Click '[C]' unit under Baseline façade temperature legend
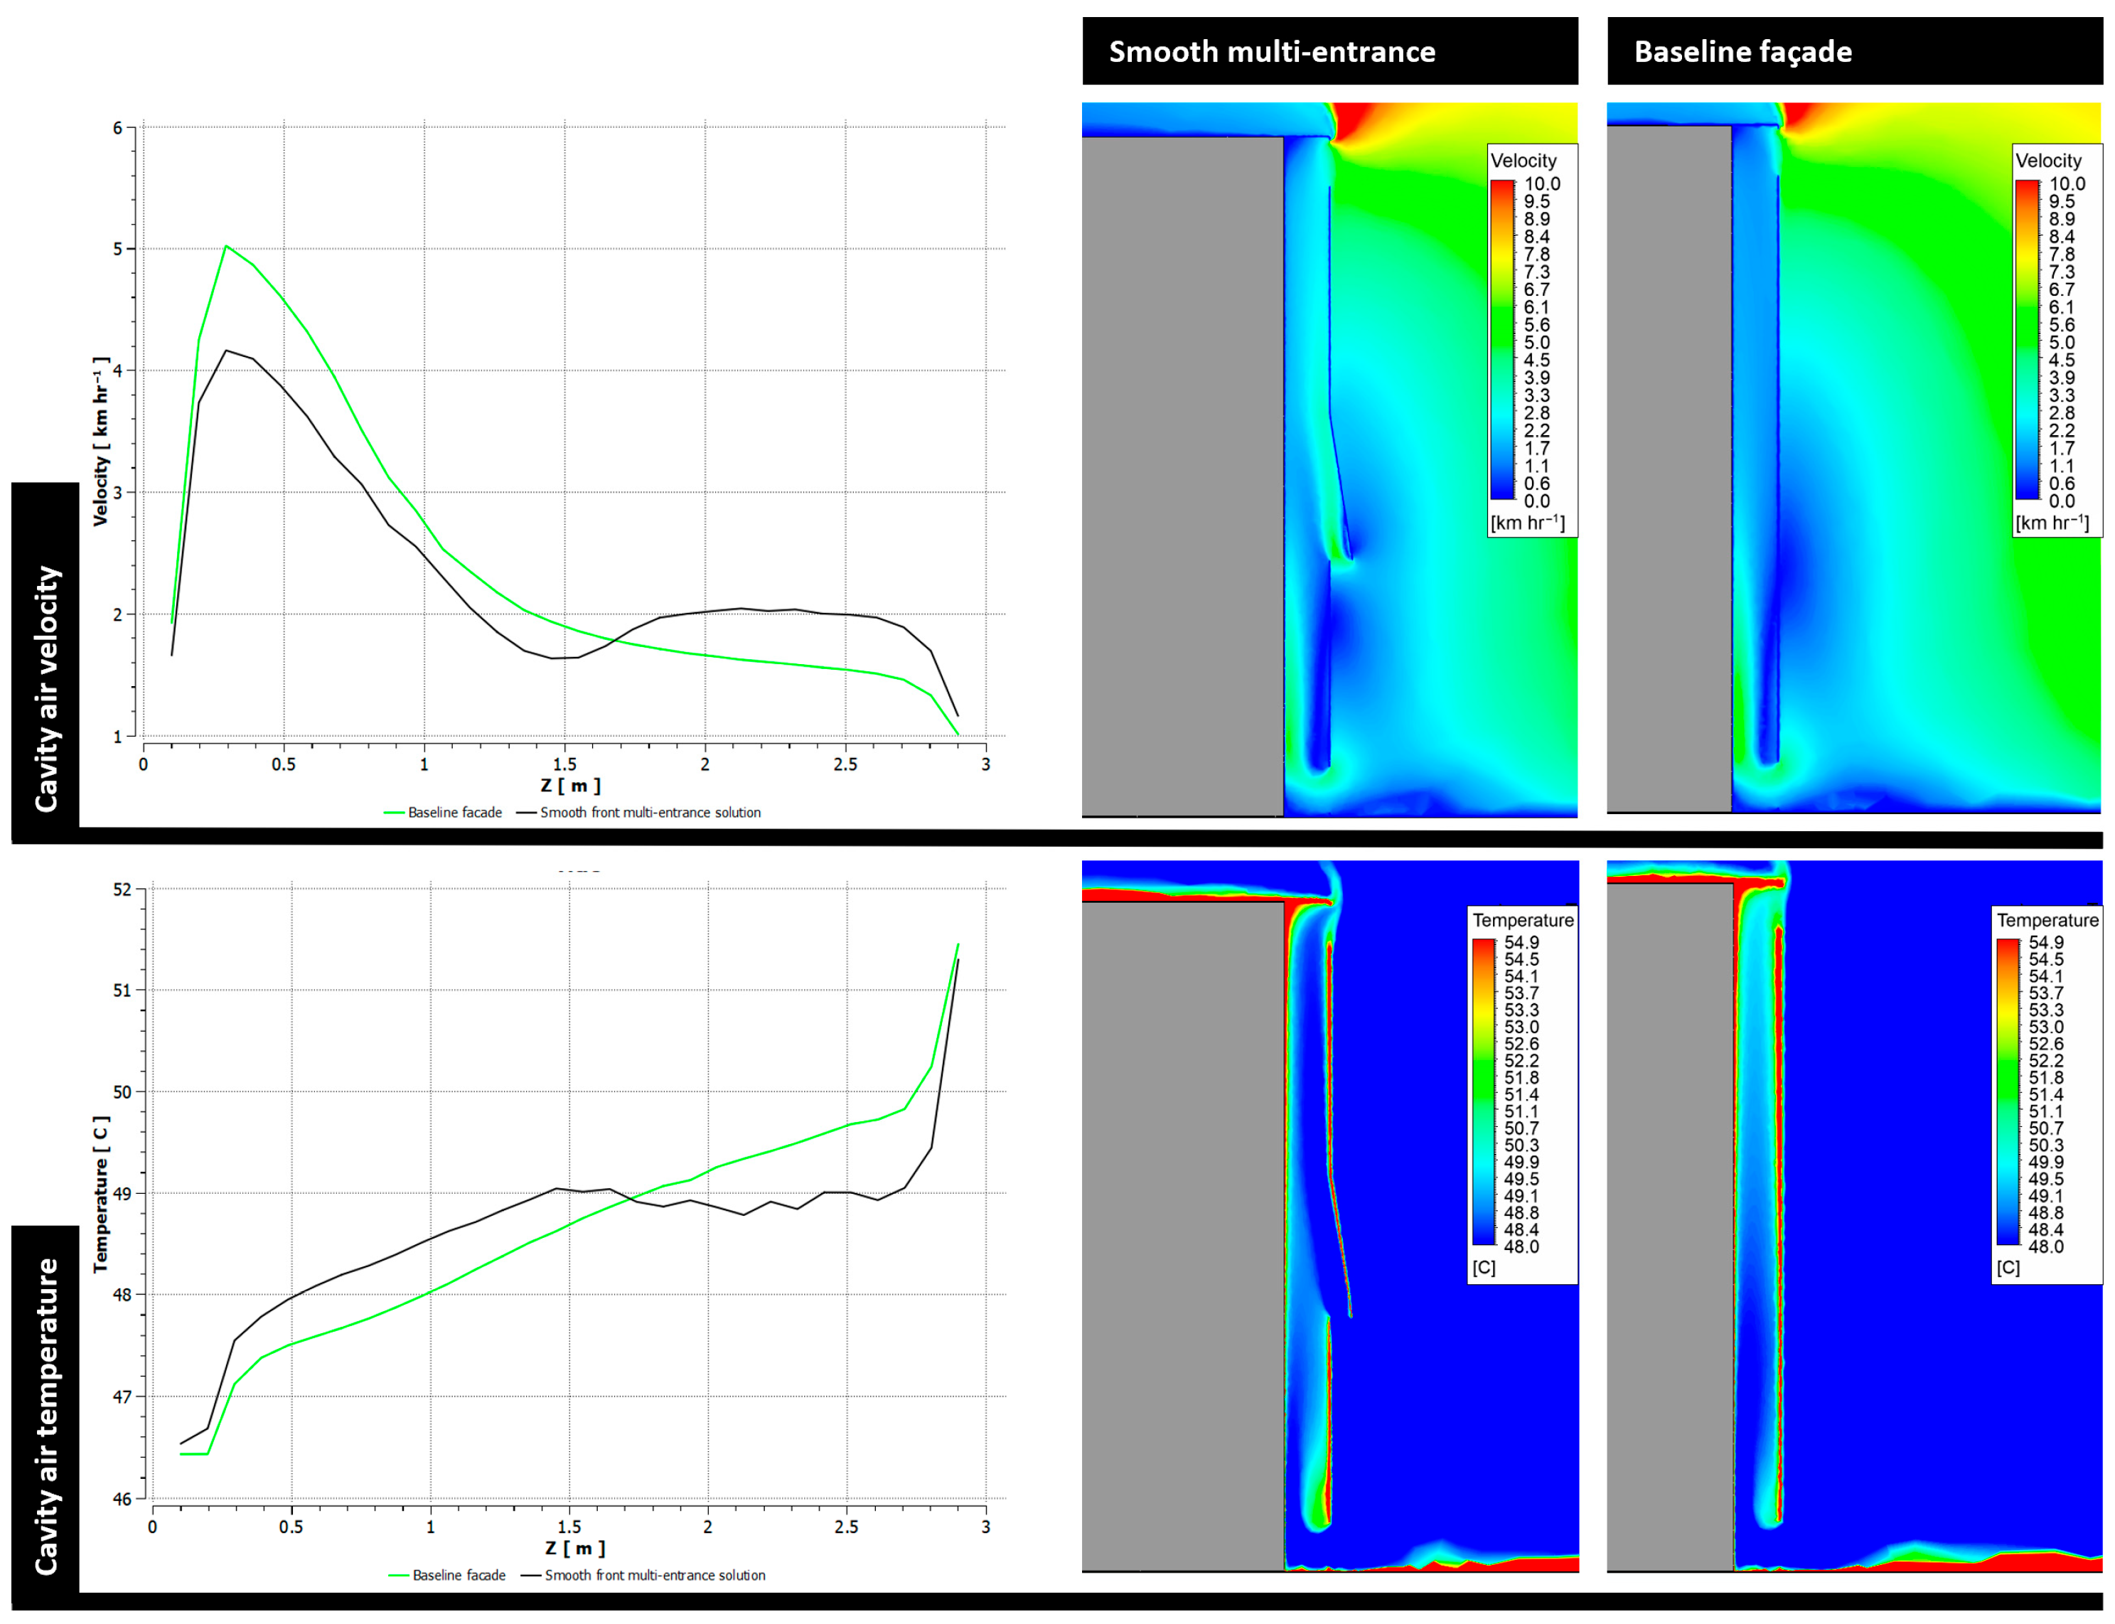 coord(2008,1267)
